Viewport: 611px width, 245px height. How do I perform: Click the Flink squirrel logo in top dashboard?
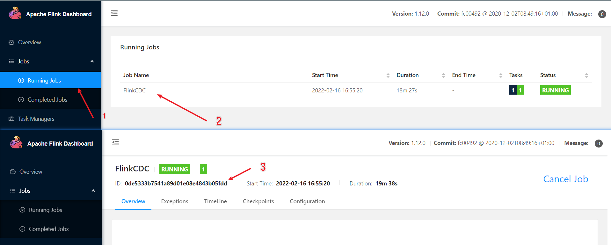click(15, 13)
